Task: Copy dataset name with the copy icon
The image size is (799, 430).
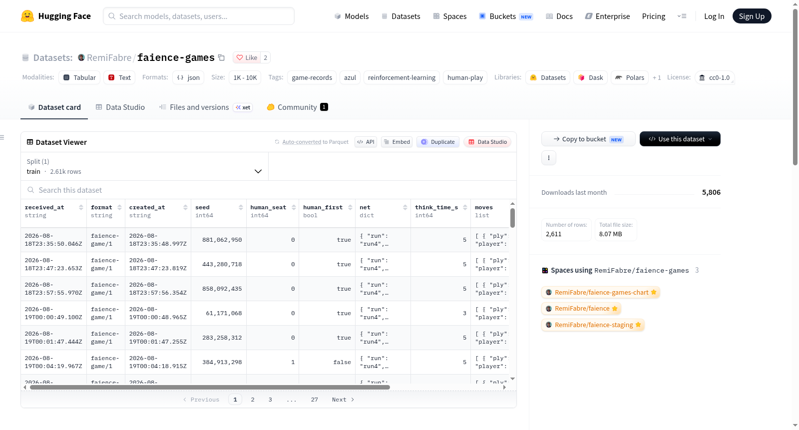Action: tap(221, 57)
